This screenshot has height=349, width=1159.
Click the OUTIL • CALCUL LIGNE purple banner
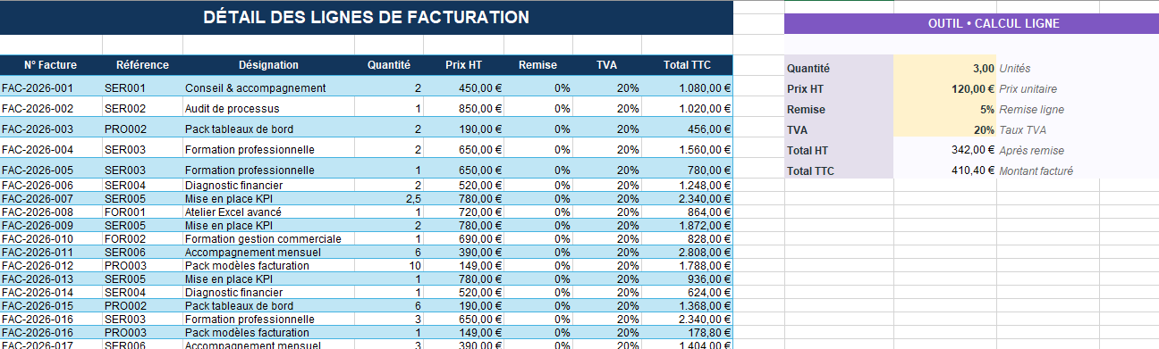point(971,24)
